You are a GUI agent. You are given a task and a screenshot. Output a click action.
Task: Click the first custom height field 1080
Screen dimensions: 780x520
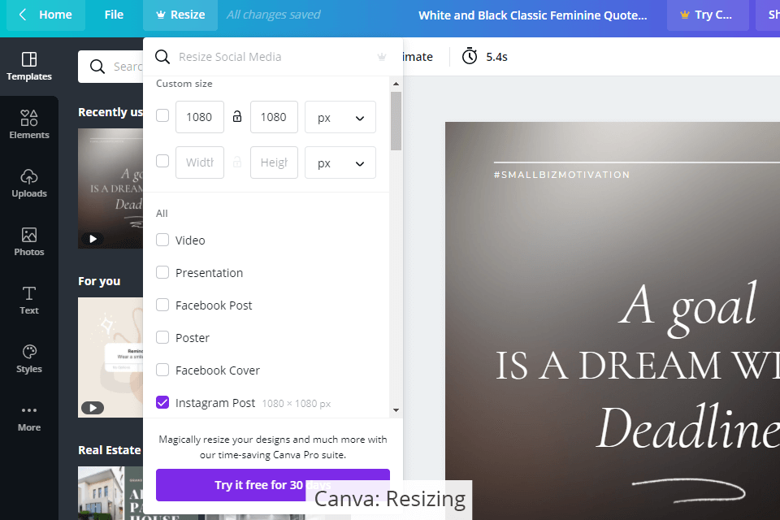pos(274,117)
